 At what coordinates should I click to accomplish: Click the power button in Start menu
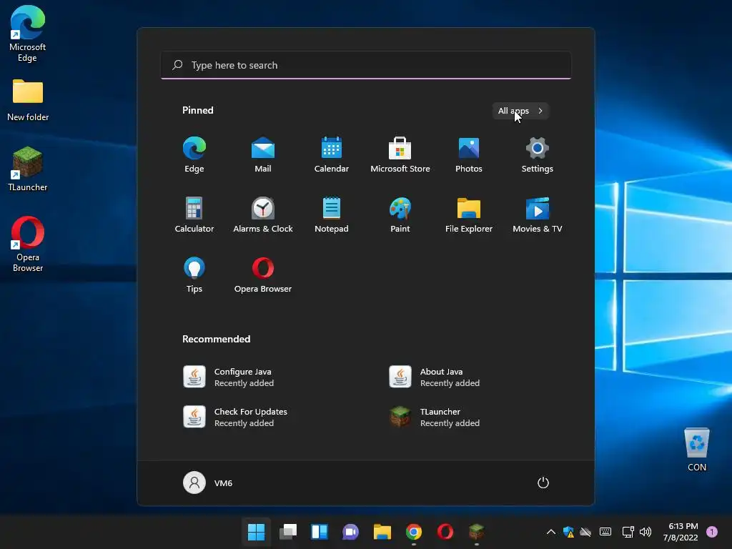(543, 483)
